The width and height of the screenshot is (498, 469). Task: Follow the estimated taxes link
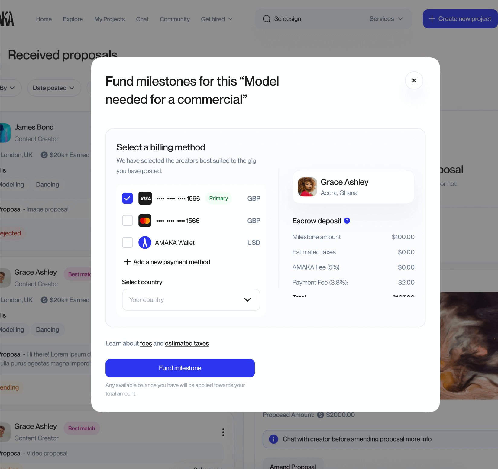187,343
